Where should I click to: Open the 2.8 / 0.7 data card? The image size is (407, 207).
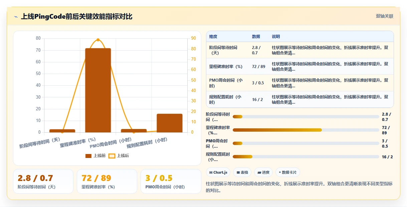click(43, 181)
